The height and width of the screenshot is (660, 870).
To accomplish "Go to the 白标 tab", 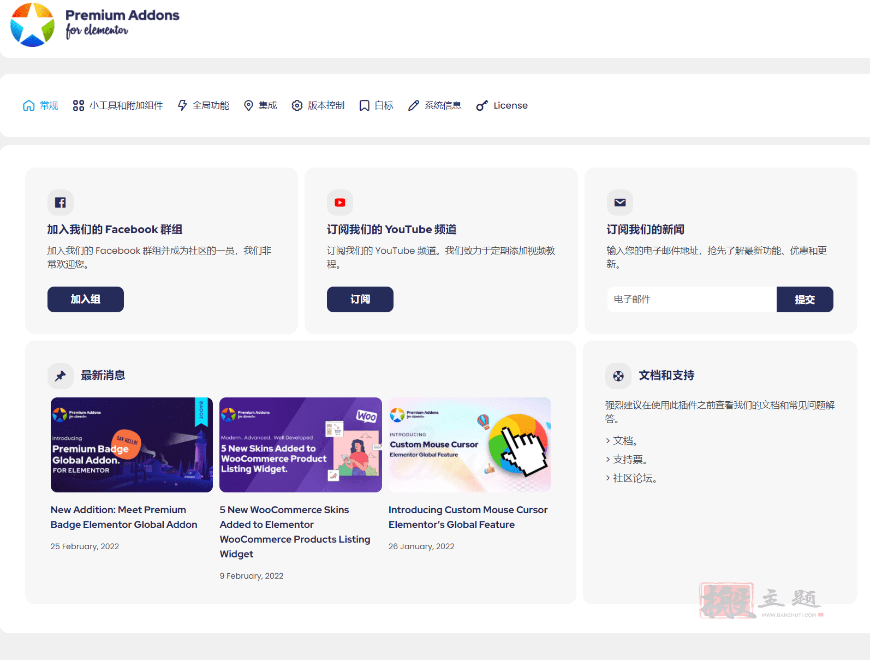I will (x=376, y=105).
